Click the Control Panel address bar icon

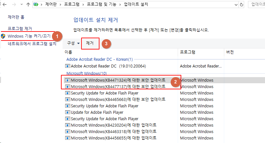pos(36,4)
